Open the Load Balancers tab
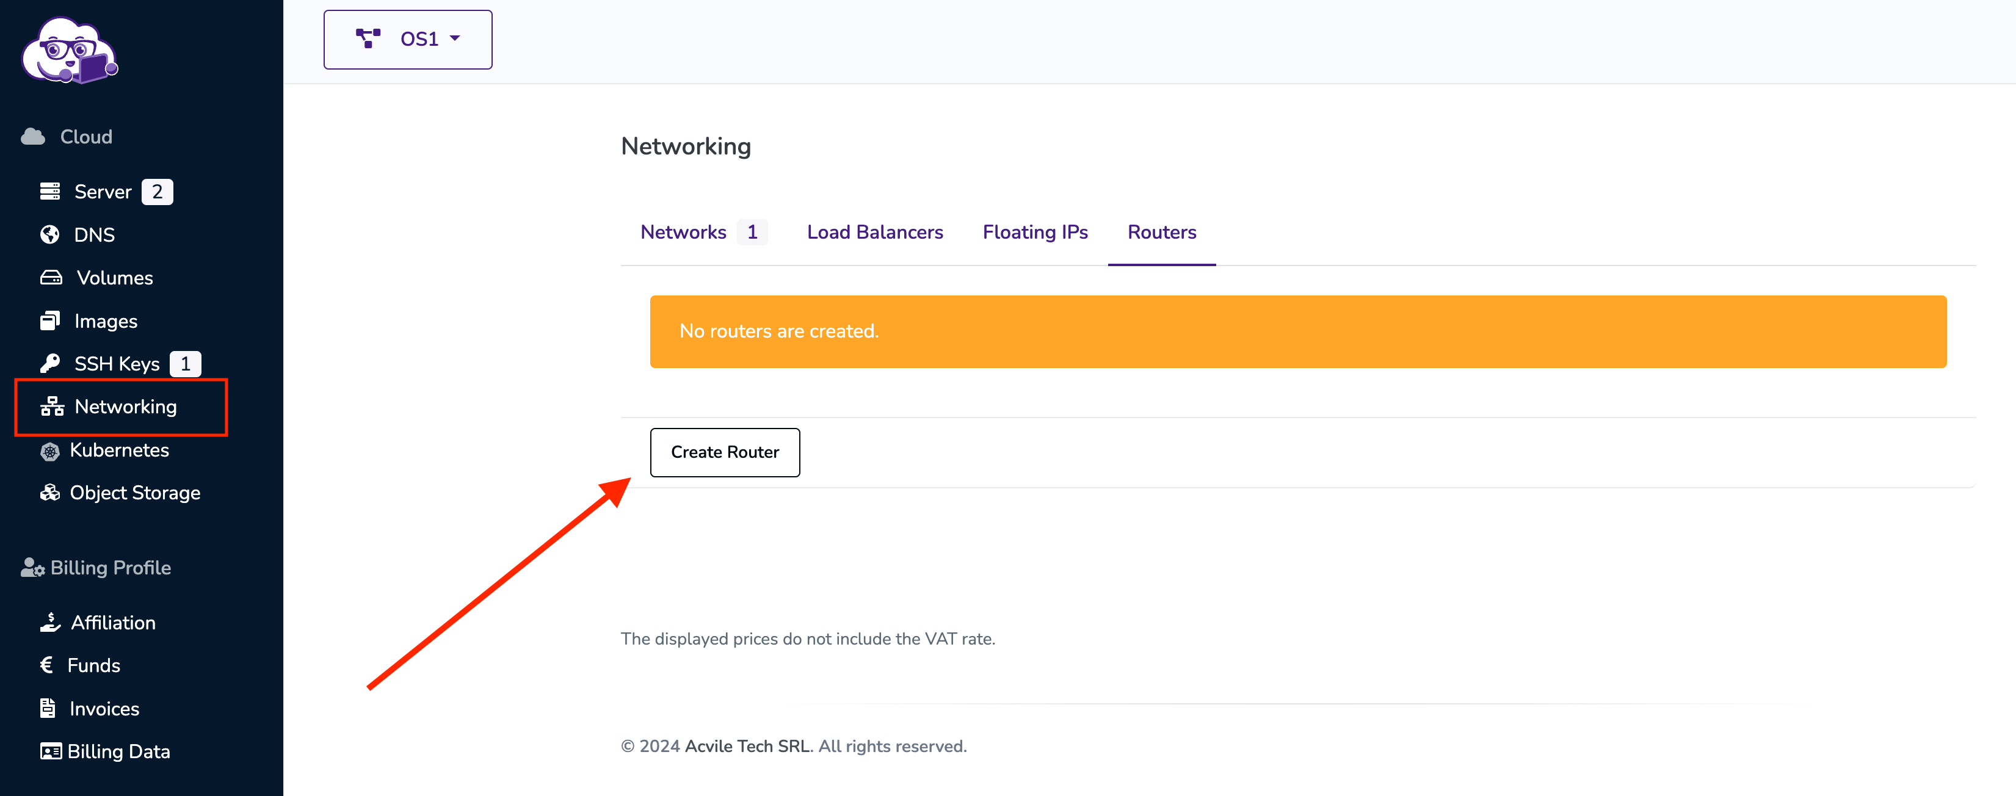This screenshot has height=796, width=2016. 875,232
